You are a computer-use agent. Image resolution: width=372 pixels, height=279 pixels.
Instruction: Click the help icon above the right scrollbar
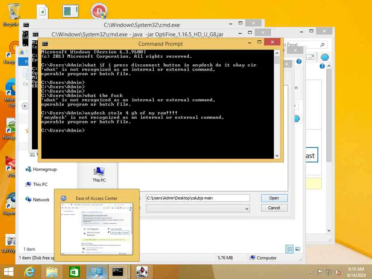coord(322,66)
